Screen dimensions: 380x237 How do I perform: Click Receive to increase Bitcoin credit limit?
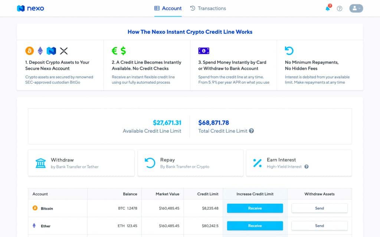point(255,208)
